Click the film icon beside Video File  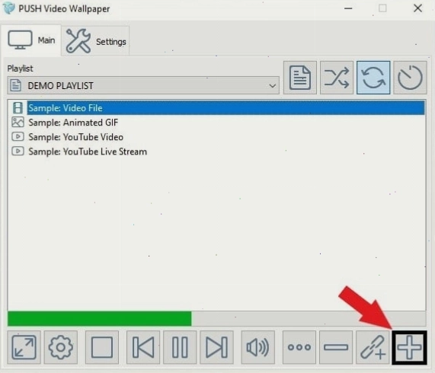pyautogui.click(x=18, y=108)
